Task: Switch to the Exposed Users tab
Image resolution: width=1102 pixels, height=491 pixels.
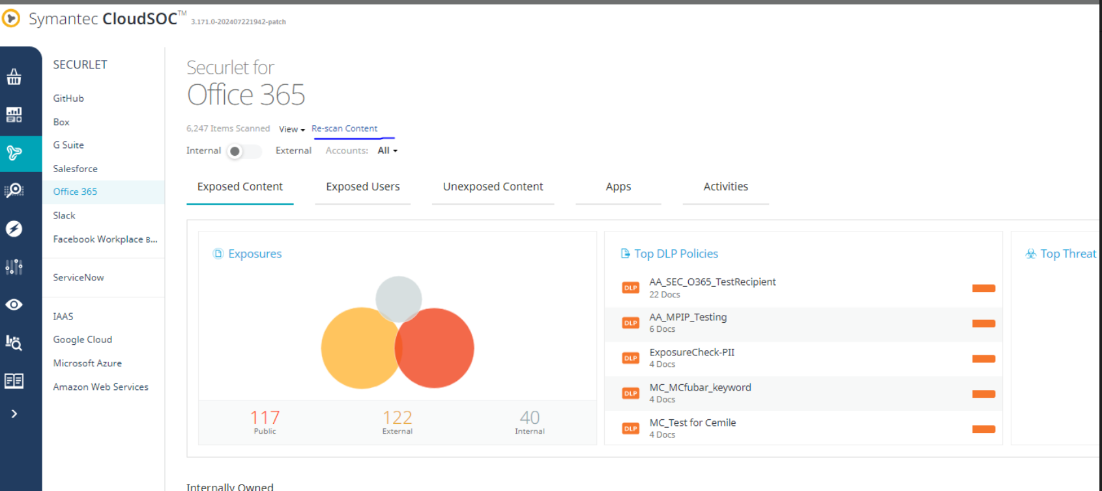Action: coord(362,186)
